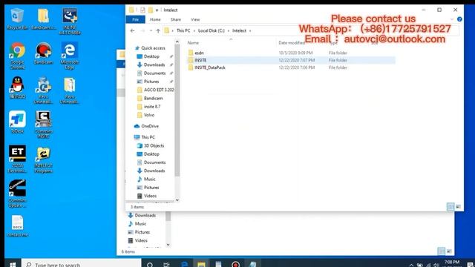
Task: Open the Google Chrome desktop shortcut
Action: pos(17,56)
